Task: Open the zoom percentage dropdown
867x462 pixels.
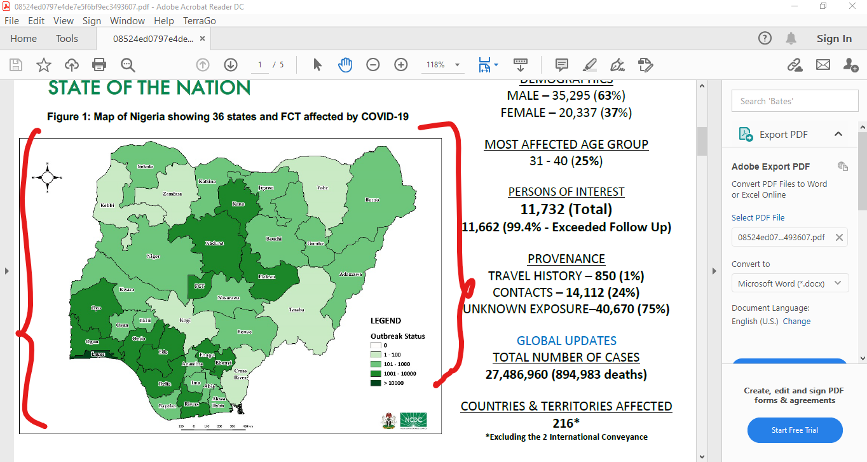Action: [456, 65]
